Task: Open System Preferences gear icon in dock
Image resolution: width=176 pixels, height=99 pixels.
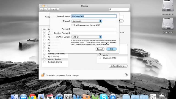Action: pos(68,97)
